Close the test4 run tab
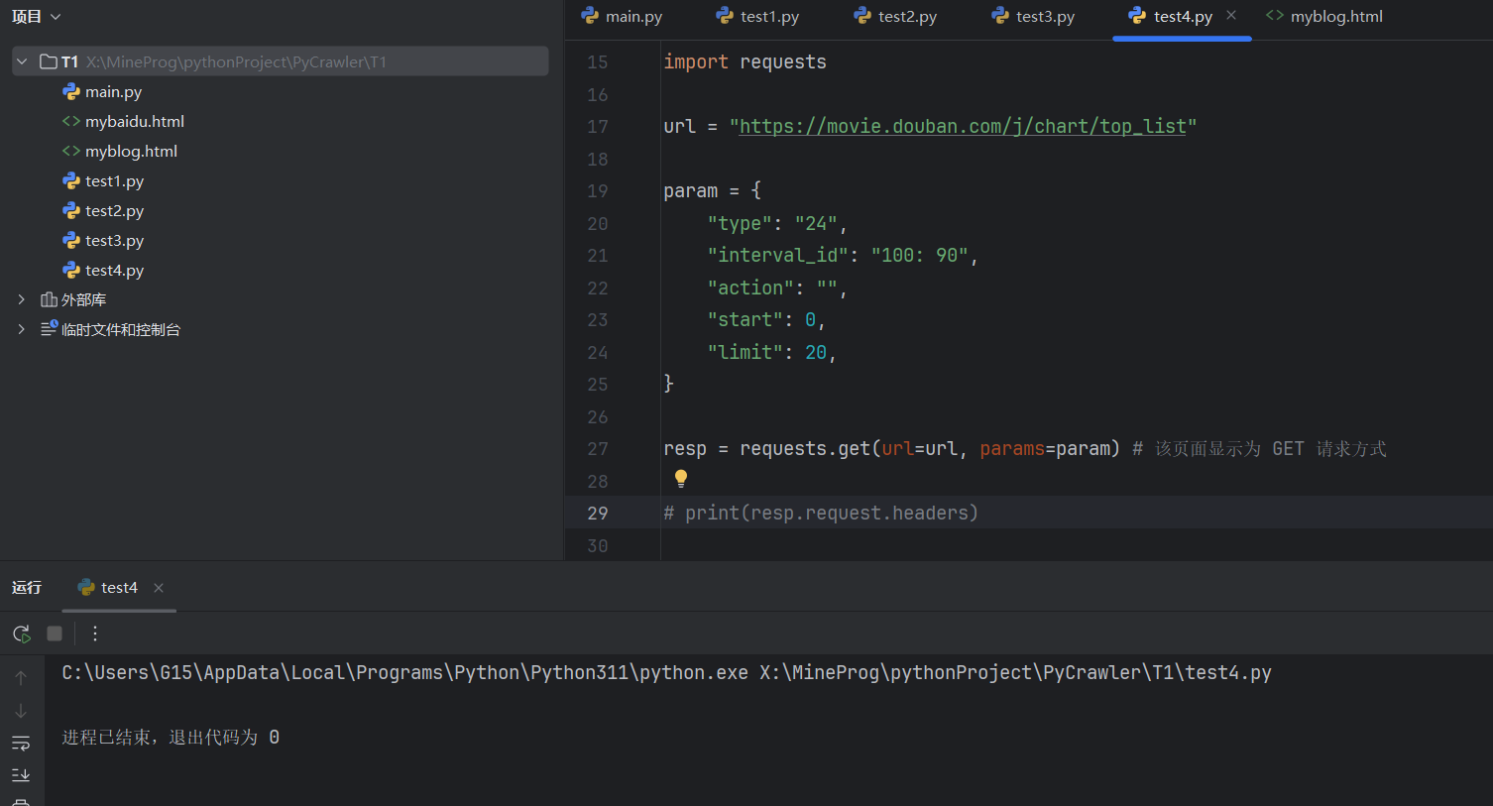This screenshot has width=1493, height=806. [x=159, y=588]
